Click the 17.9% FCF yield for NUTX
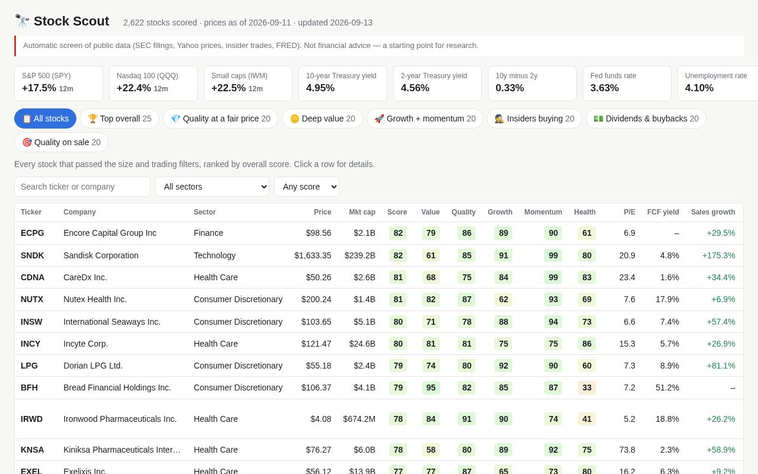 coord(667,299)
